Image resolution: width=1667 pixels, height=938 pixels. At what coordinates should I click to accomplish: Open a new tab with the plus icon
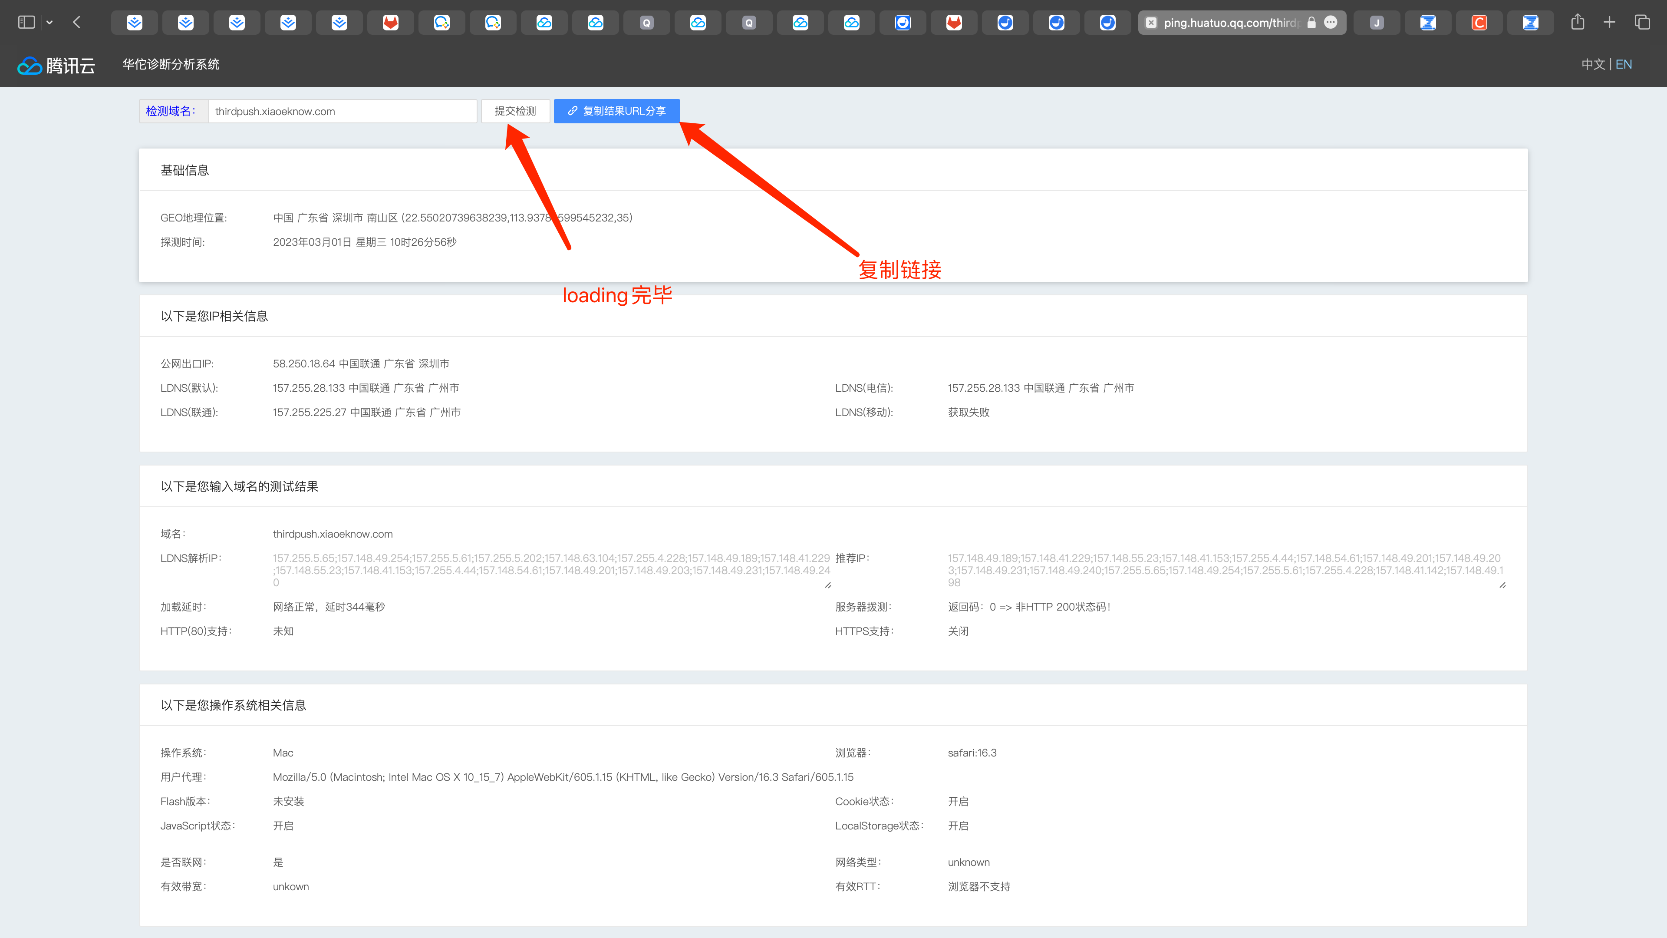[x=1609, y=23]
